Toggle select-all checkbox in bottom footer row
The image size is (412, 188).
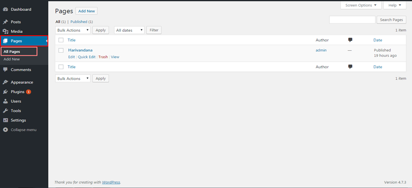(x=61, y=67)
